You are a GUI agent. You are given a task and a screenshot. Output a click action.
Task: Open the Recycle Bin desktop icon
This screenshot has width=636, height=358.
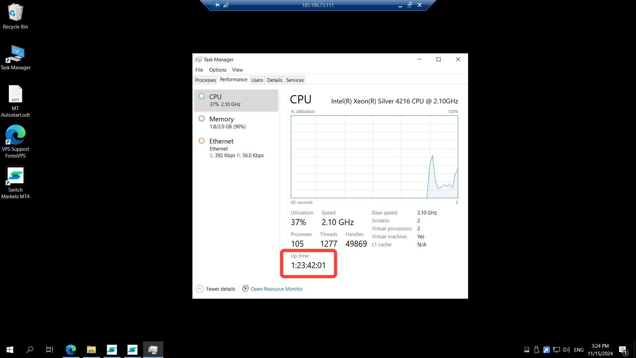pos(15,16)
